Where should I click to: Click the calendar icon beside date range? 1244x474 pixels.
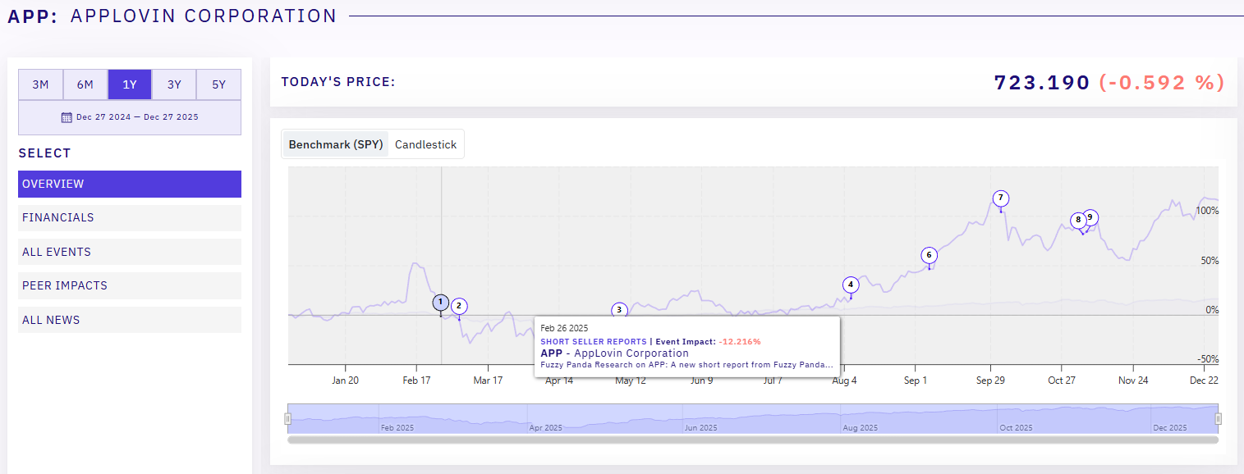tap(67, 117)
